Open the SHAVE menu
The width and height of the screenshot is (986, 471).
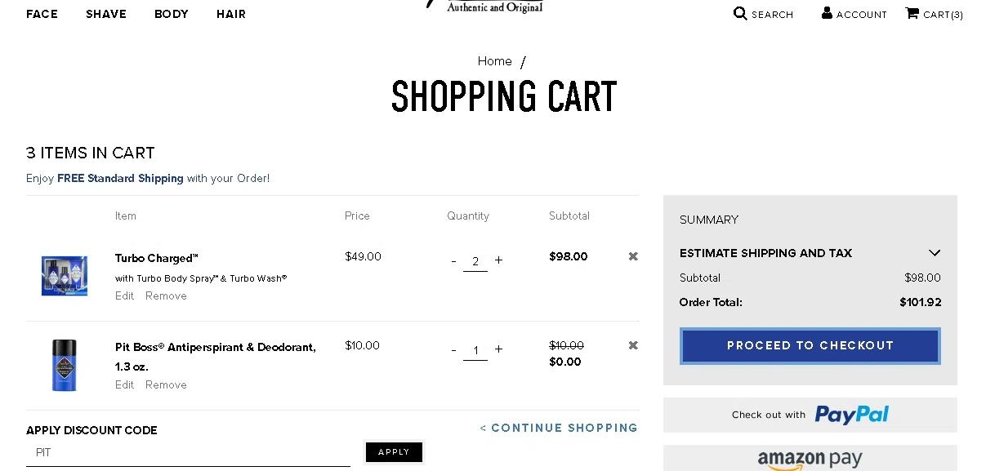pos(106,14)
